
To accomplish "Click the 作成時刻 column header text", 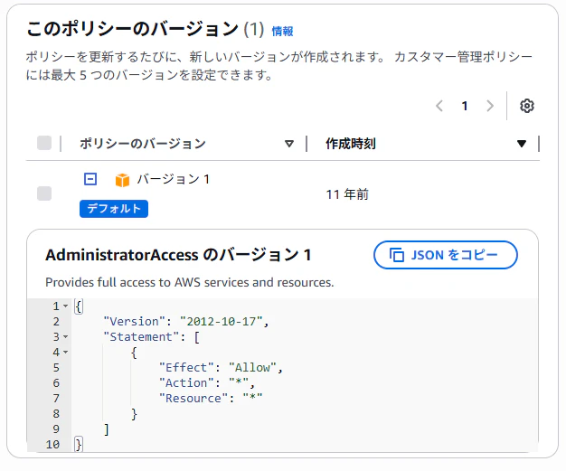I will tap(351, 144).
